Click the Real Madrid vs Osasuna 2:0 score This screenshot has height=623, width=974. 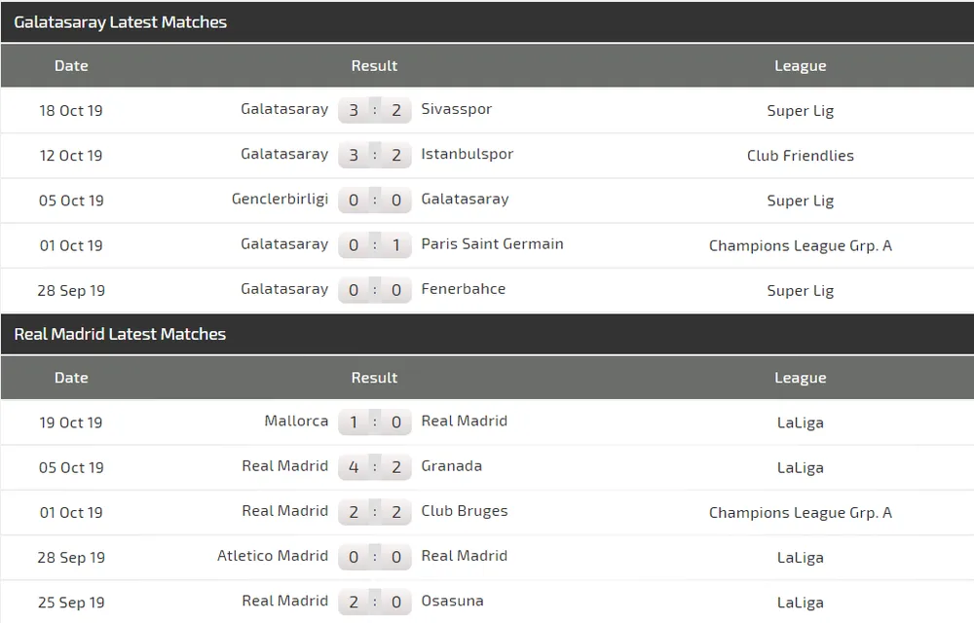375,602
